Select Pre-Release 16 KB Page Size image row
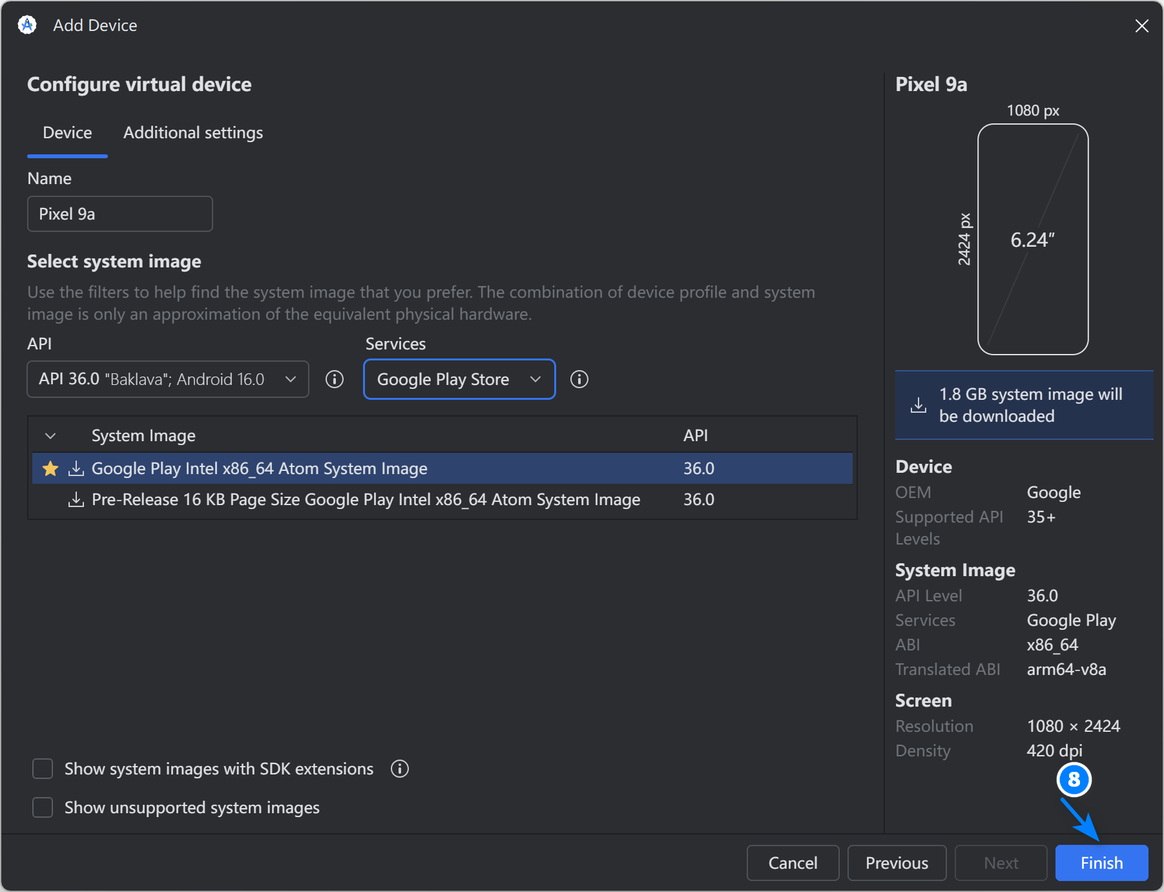This screenshot has width=1164, height=892. 366,499
